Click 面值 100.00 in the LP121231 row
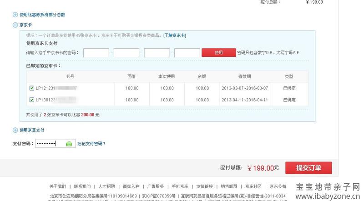This screenshot has width=364, height=201. coord(132,88)
